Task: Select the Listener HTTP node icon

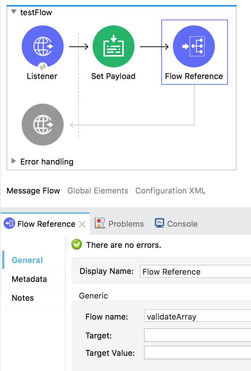Action: click(43, 46)
